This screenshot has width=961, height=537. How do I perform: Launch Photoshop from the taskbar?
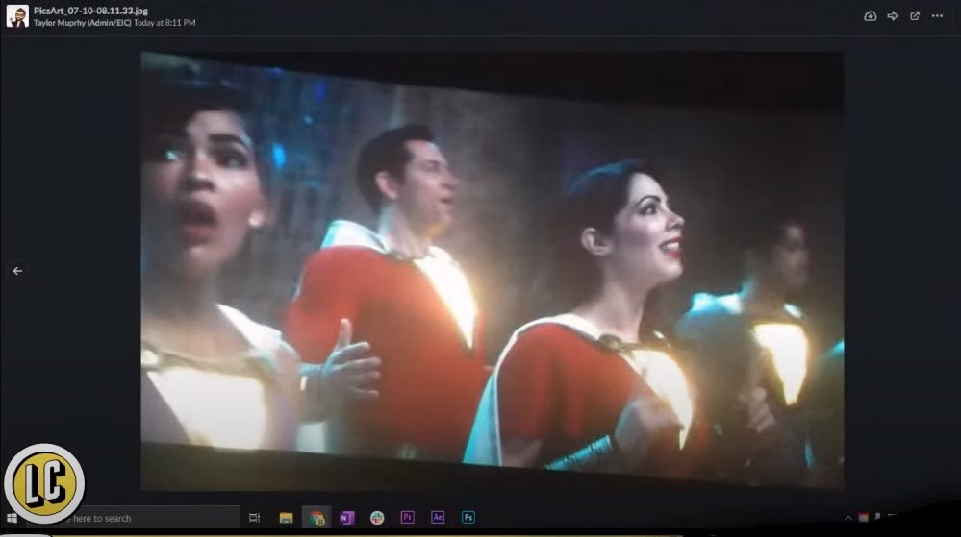point(468,518)
